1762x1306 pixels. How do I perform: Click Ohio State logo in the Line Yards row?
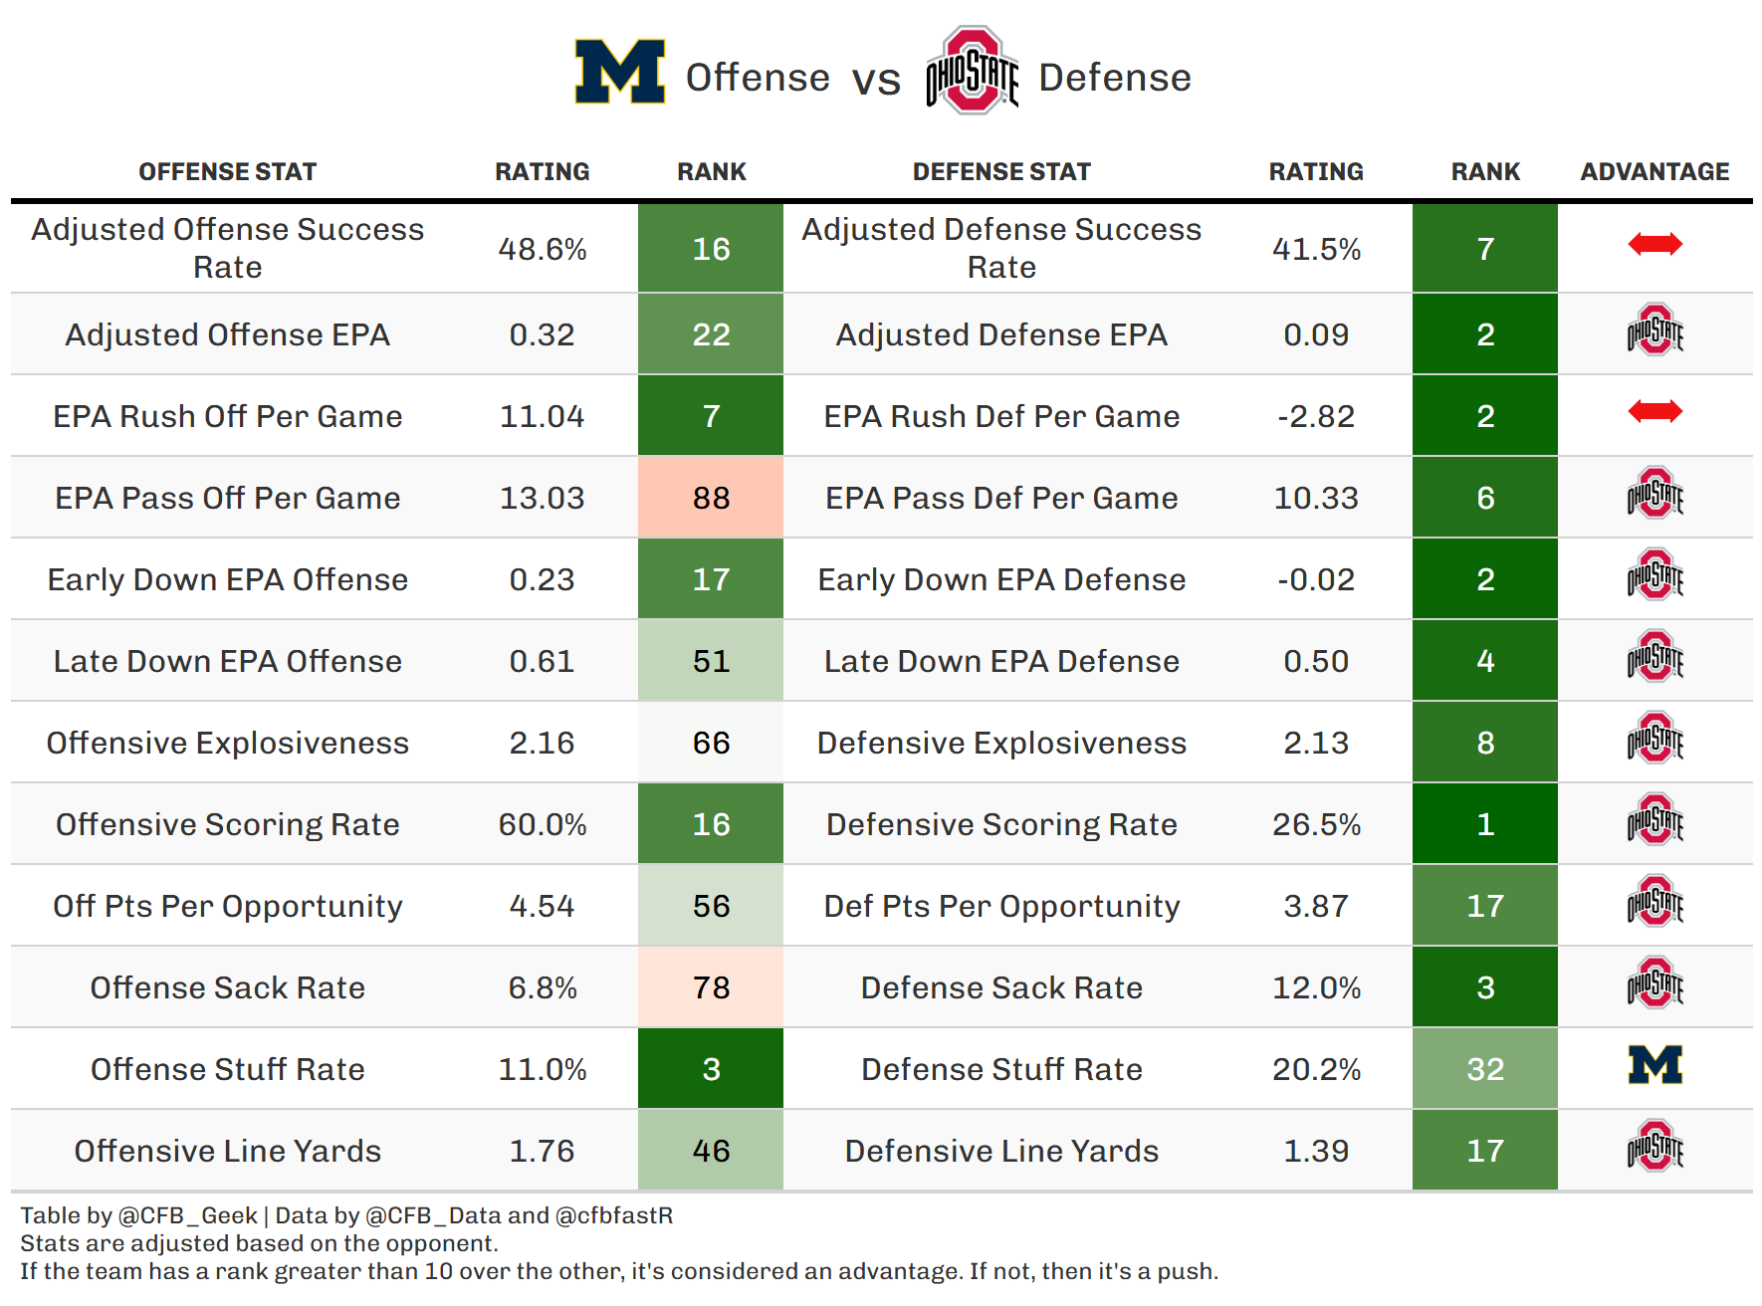pyautogui.click(x=1654, y=1147)
